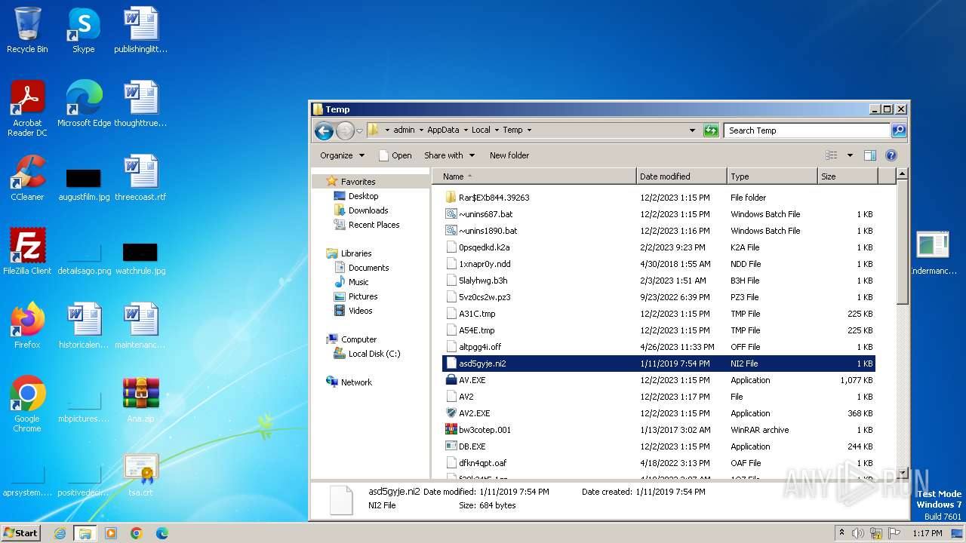
Task: Open the Organize dropdown menu
Action: coord(342,155)
